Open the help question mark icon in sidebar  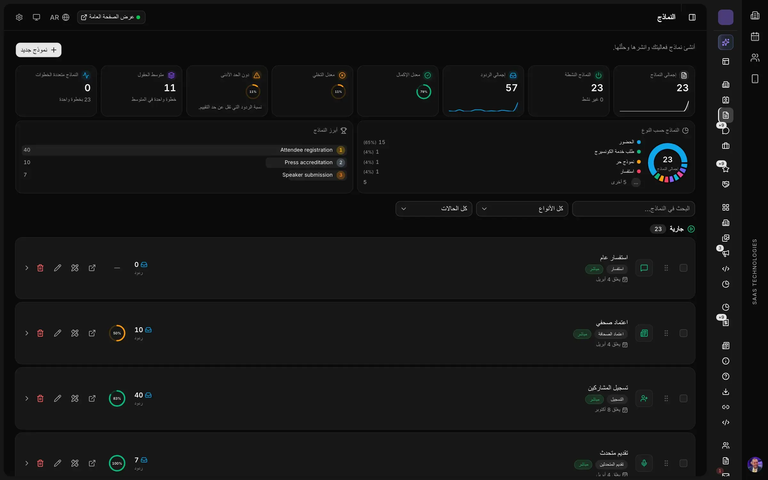(x=725, y=376)
